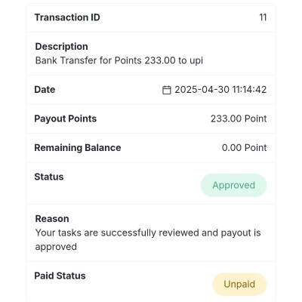The image size is (302, 302).
Task: Select the 233.00 Point payout value
Action: (239, 119)
